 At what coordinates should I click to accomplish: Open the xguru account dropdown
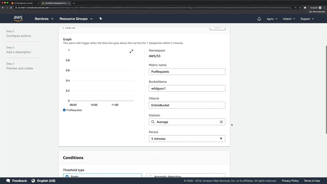click(x=272, y=19)
